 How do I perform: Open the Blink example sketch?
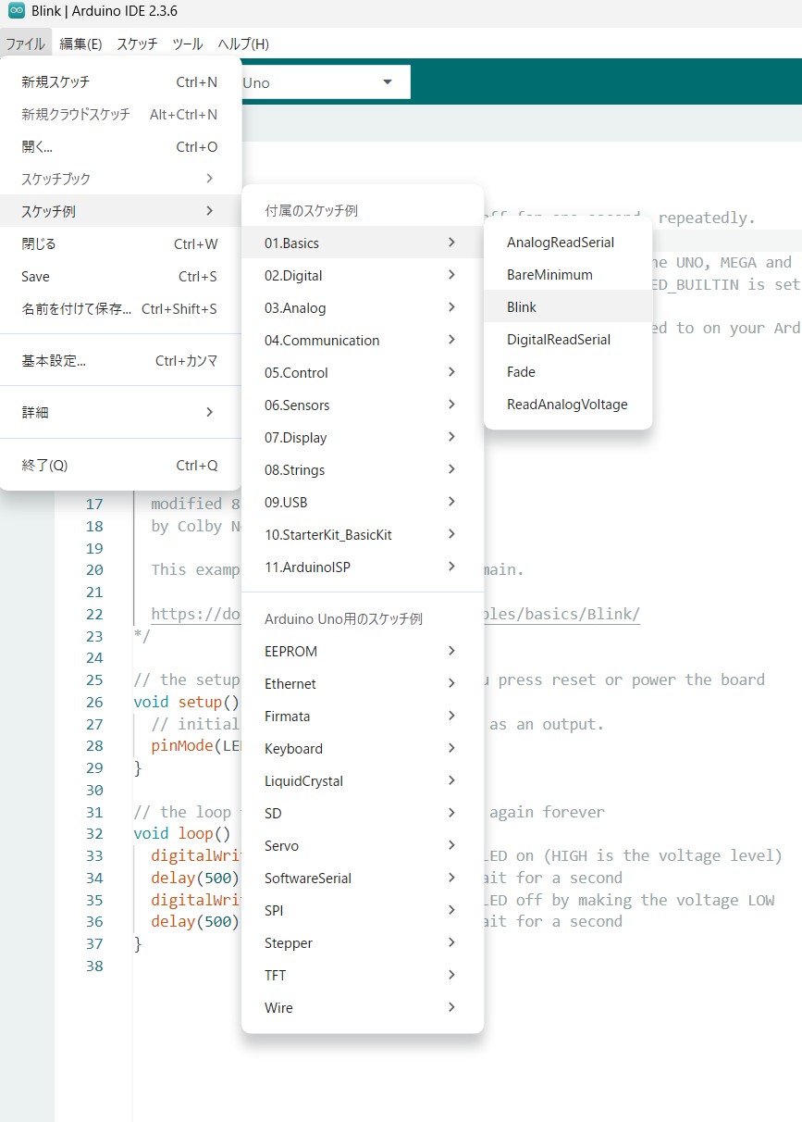[522, 307]
